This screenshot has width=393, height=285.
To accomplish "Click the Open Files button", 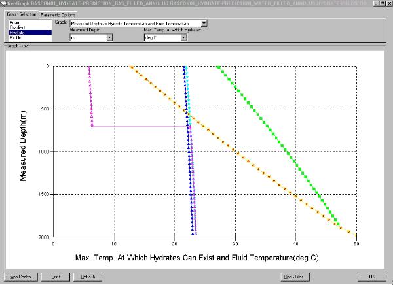I will click(294, 277).
